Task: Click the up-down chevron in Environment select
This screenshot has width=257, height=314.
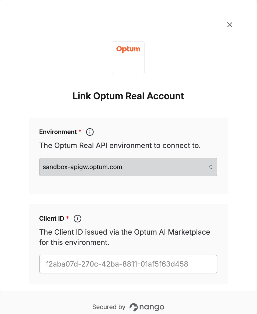Action: [x=211, y=167]
